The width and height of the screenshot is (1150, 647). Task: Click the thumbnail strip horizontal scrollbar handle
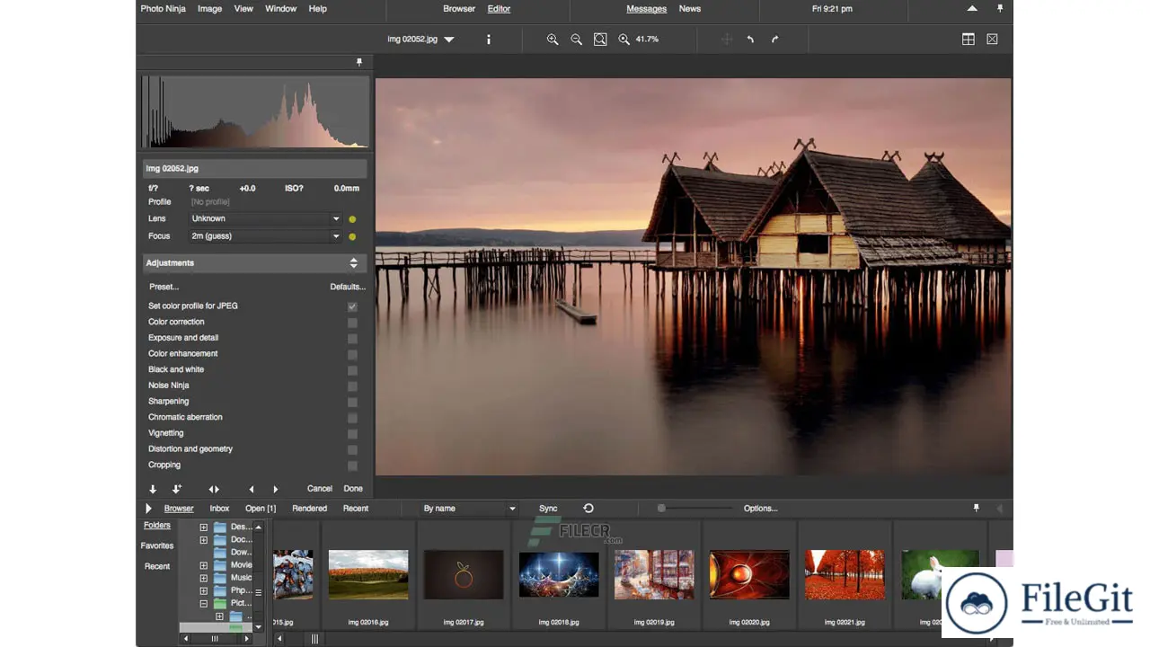point(314,639)
